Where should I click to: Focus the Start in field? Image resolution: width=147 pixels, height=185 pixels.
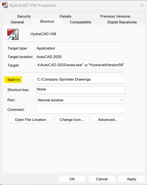click(x=81, y=80)
